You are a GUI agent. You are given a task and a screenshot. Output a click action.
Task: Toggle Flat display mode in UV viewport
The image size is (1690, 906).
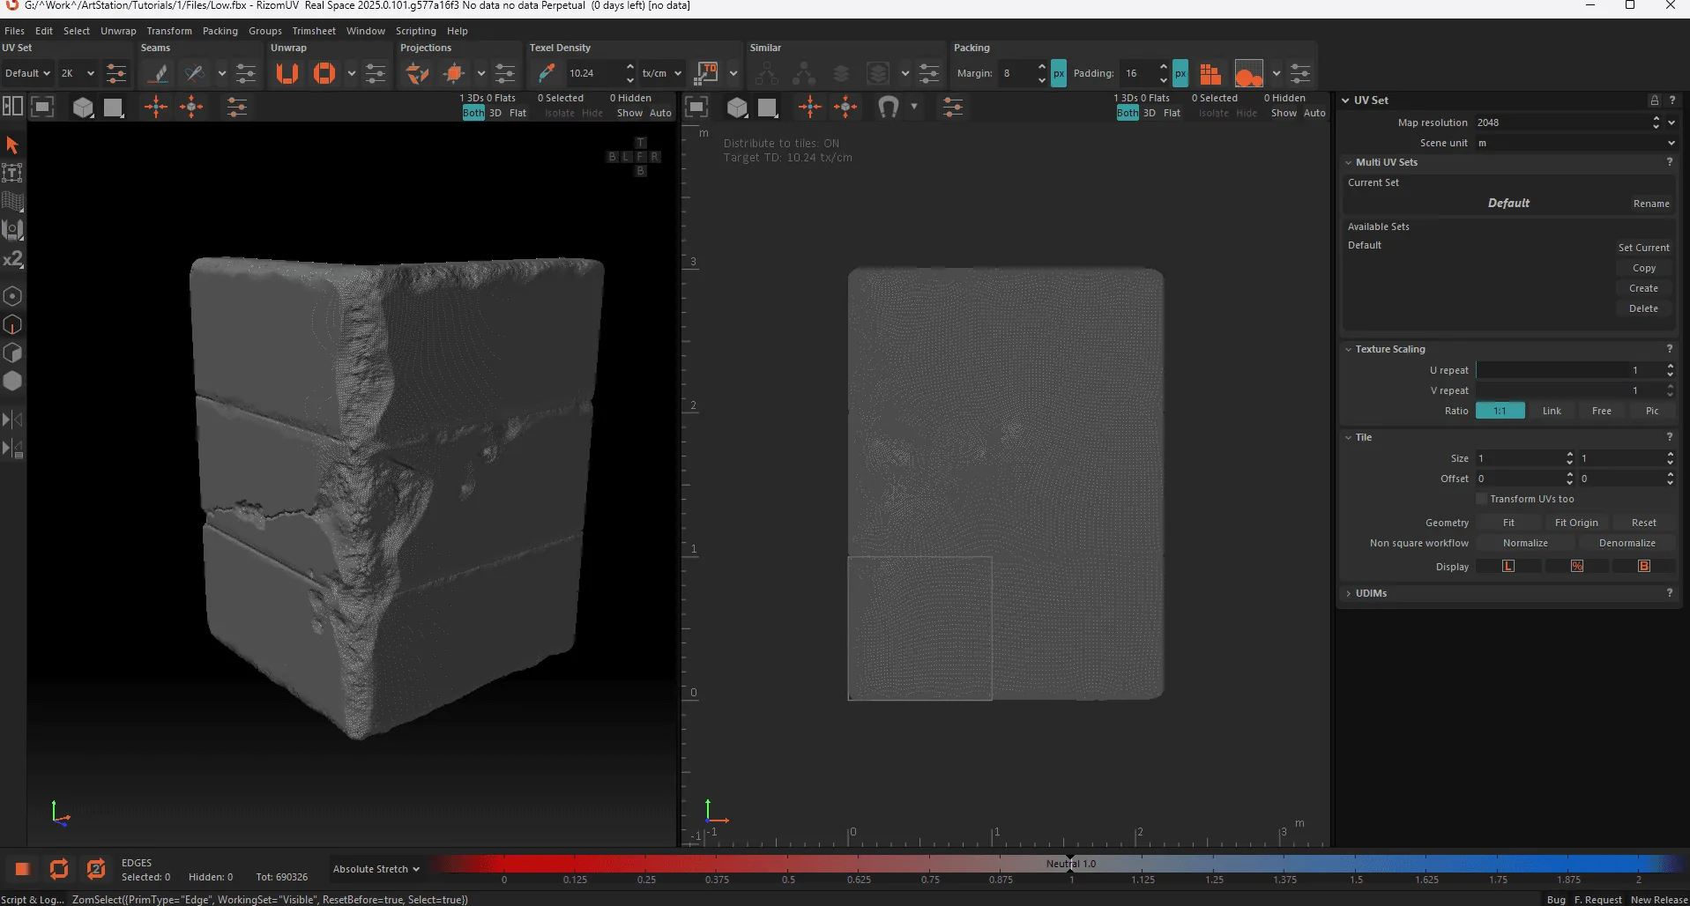(1172, 113)
